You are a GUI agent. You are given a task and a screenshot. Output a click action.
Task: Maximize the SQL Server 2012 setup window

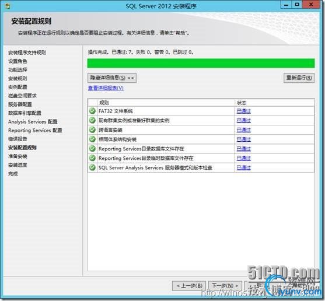[x=297, y=5]
